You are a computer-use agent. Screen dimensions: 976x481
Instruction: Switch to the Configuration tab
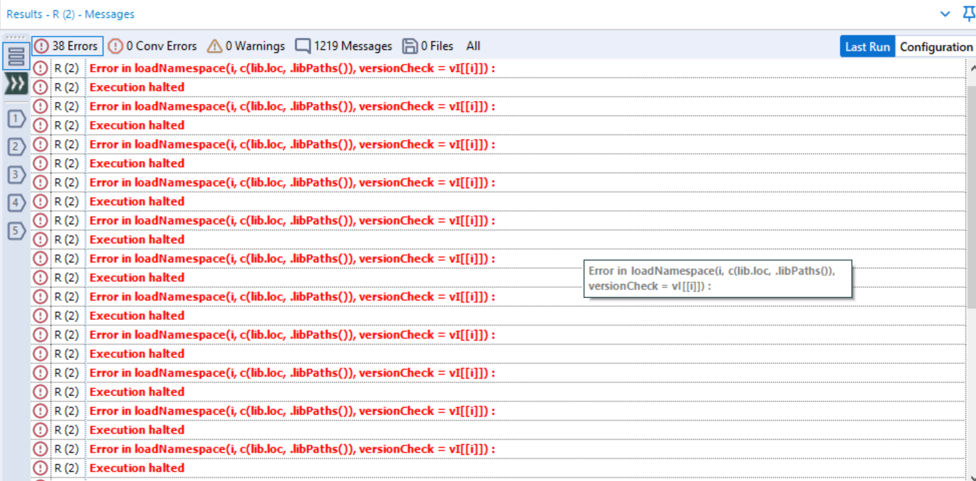coord(936,46)
